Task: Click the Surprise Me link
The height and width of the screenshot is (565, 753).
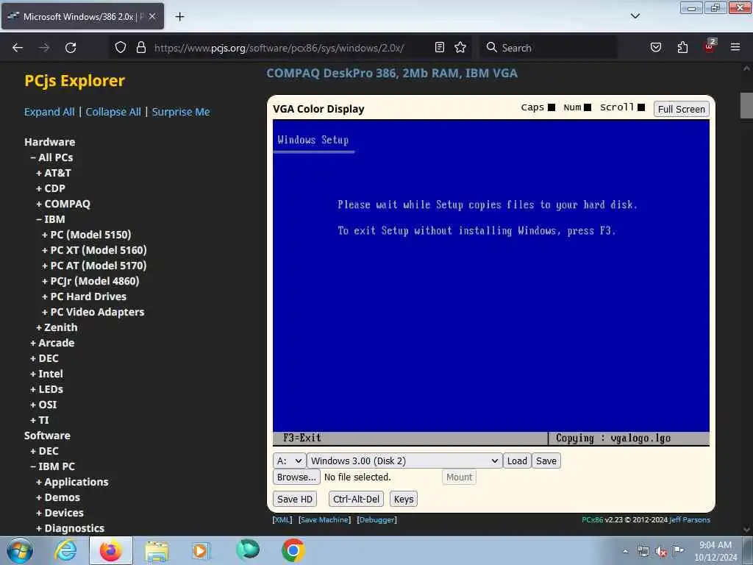Action: pyautogui.click(x=181, y=112)
